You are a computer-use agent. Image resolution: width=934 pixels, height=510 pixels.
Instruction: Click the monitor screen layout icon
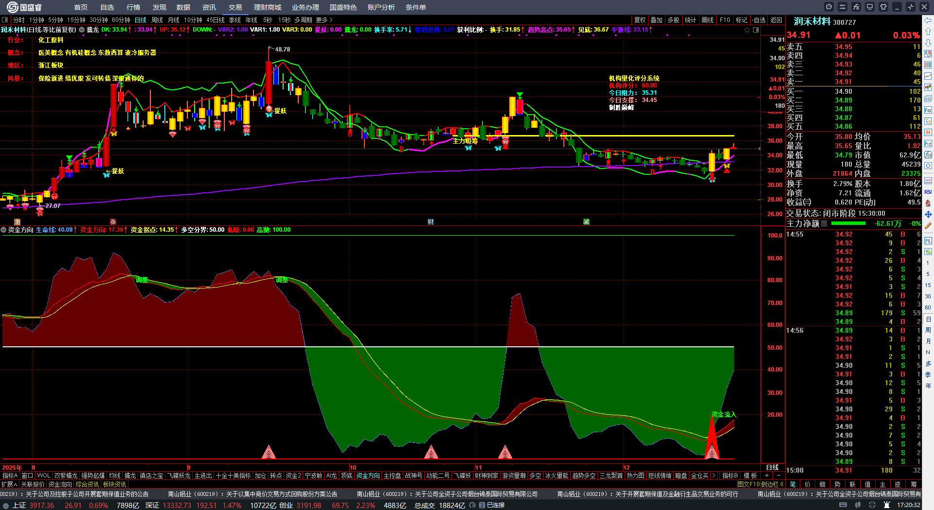(x=870, y=7)
